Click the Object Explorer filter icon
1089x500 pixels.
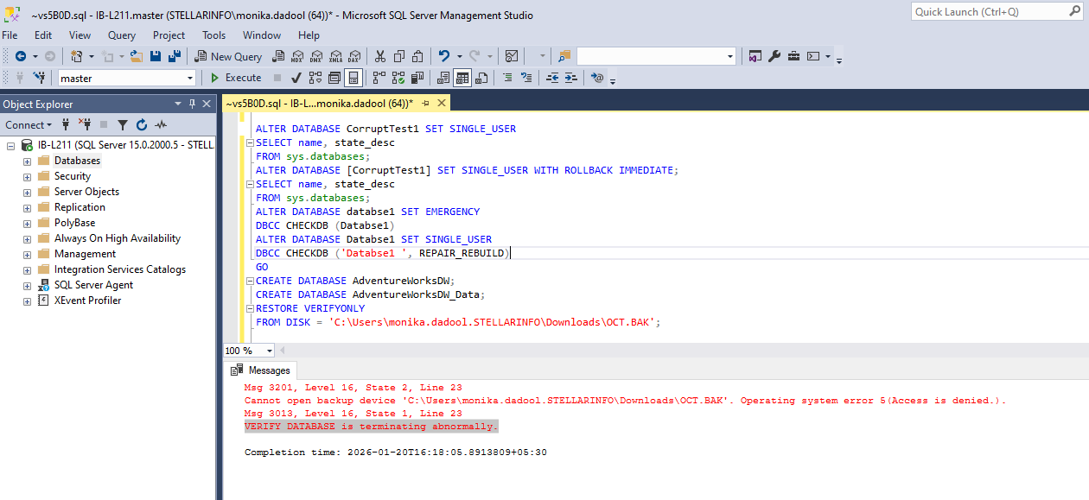pyautogui.click(x=123, y=125)
